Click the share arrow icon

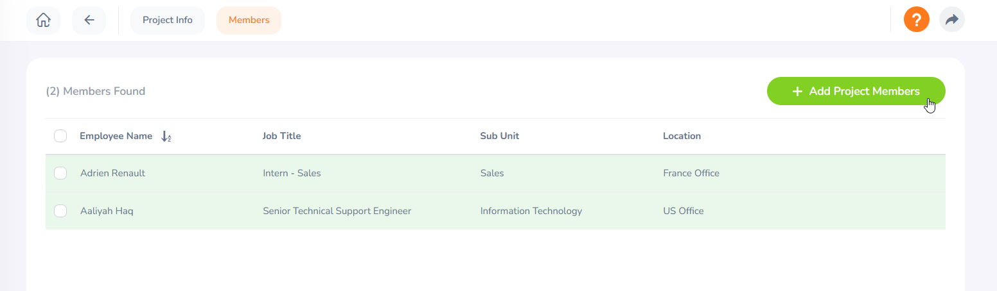(951, 20)
